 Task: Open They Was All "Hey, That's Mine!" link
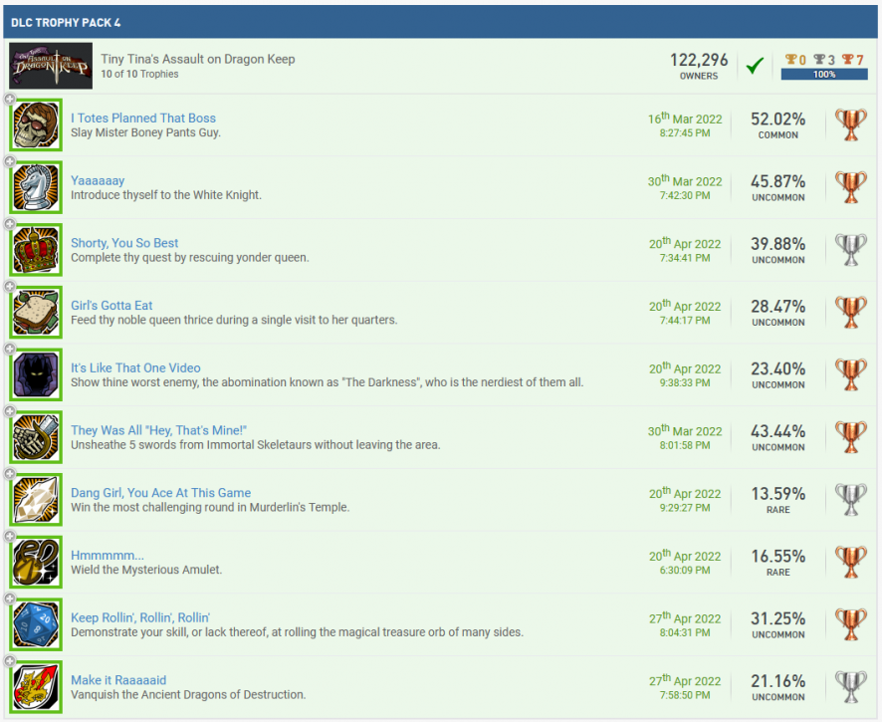[x=158, y=430]
